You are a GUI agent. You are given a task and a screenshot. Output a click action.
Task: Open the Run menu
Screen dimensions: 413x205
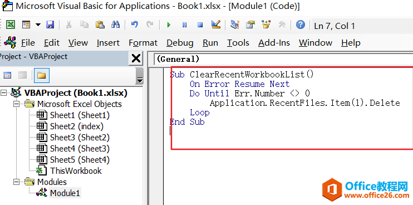point(210,43)
